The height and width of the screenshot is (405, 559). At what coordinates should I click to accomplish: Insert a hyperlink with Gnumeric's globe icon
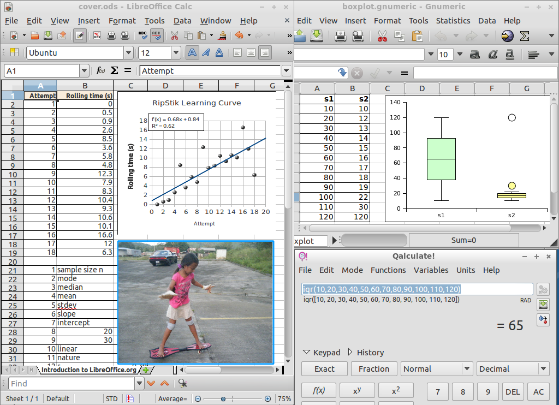(507, 35)
